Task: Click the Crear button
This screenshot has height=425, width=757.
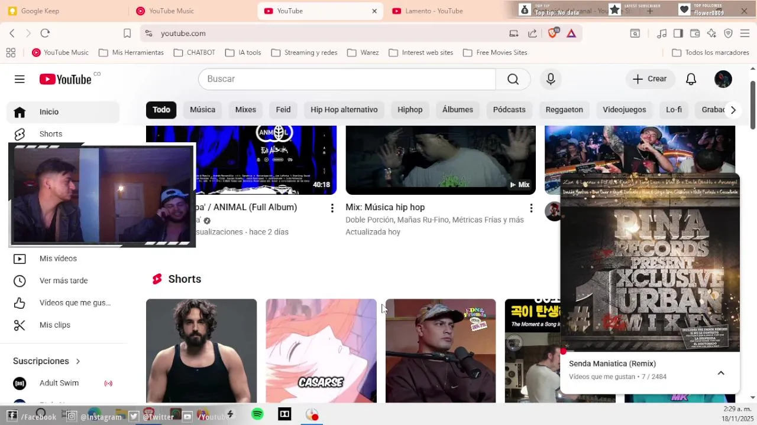Action: tap(649, 79)
